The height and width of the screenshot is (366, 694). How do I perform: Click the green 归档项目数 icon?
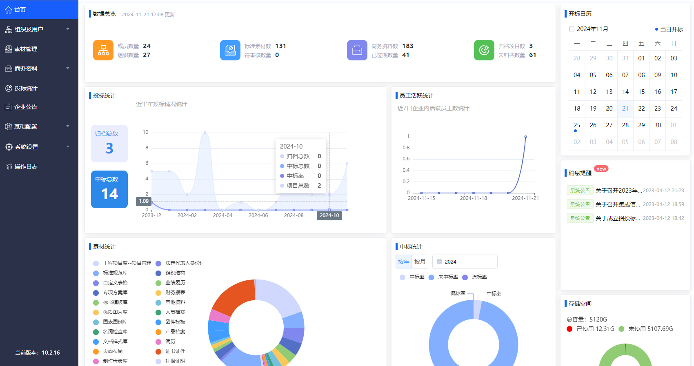tap(484, 50)
